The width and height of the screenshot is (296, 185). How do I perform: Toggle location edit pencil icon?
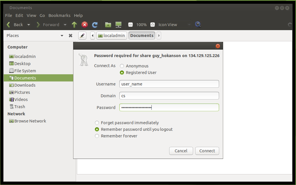coord(82,36)
